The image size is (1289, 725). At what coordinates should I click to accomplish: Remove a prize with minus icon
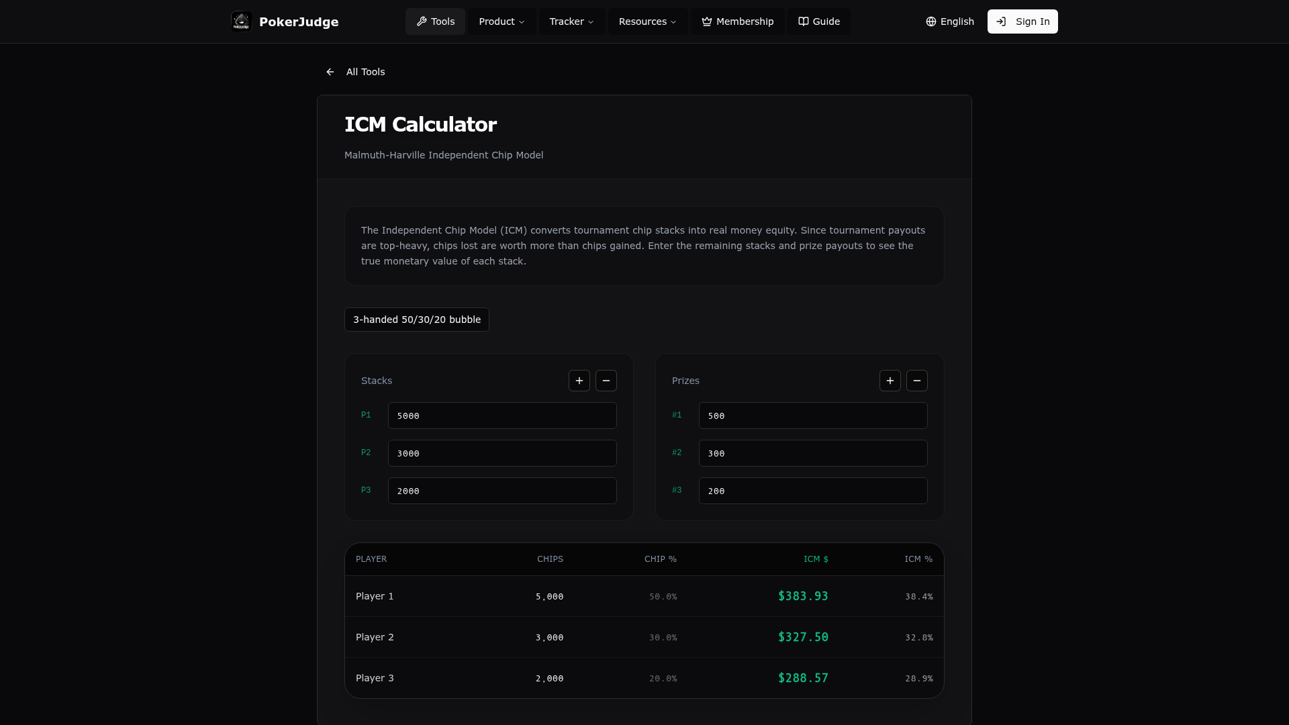tap(917, 381)
